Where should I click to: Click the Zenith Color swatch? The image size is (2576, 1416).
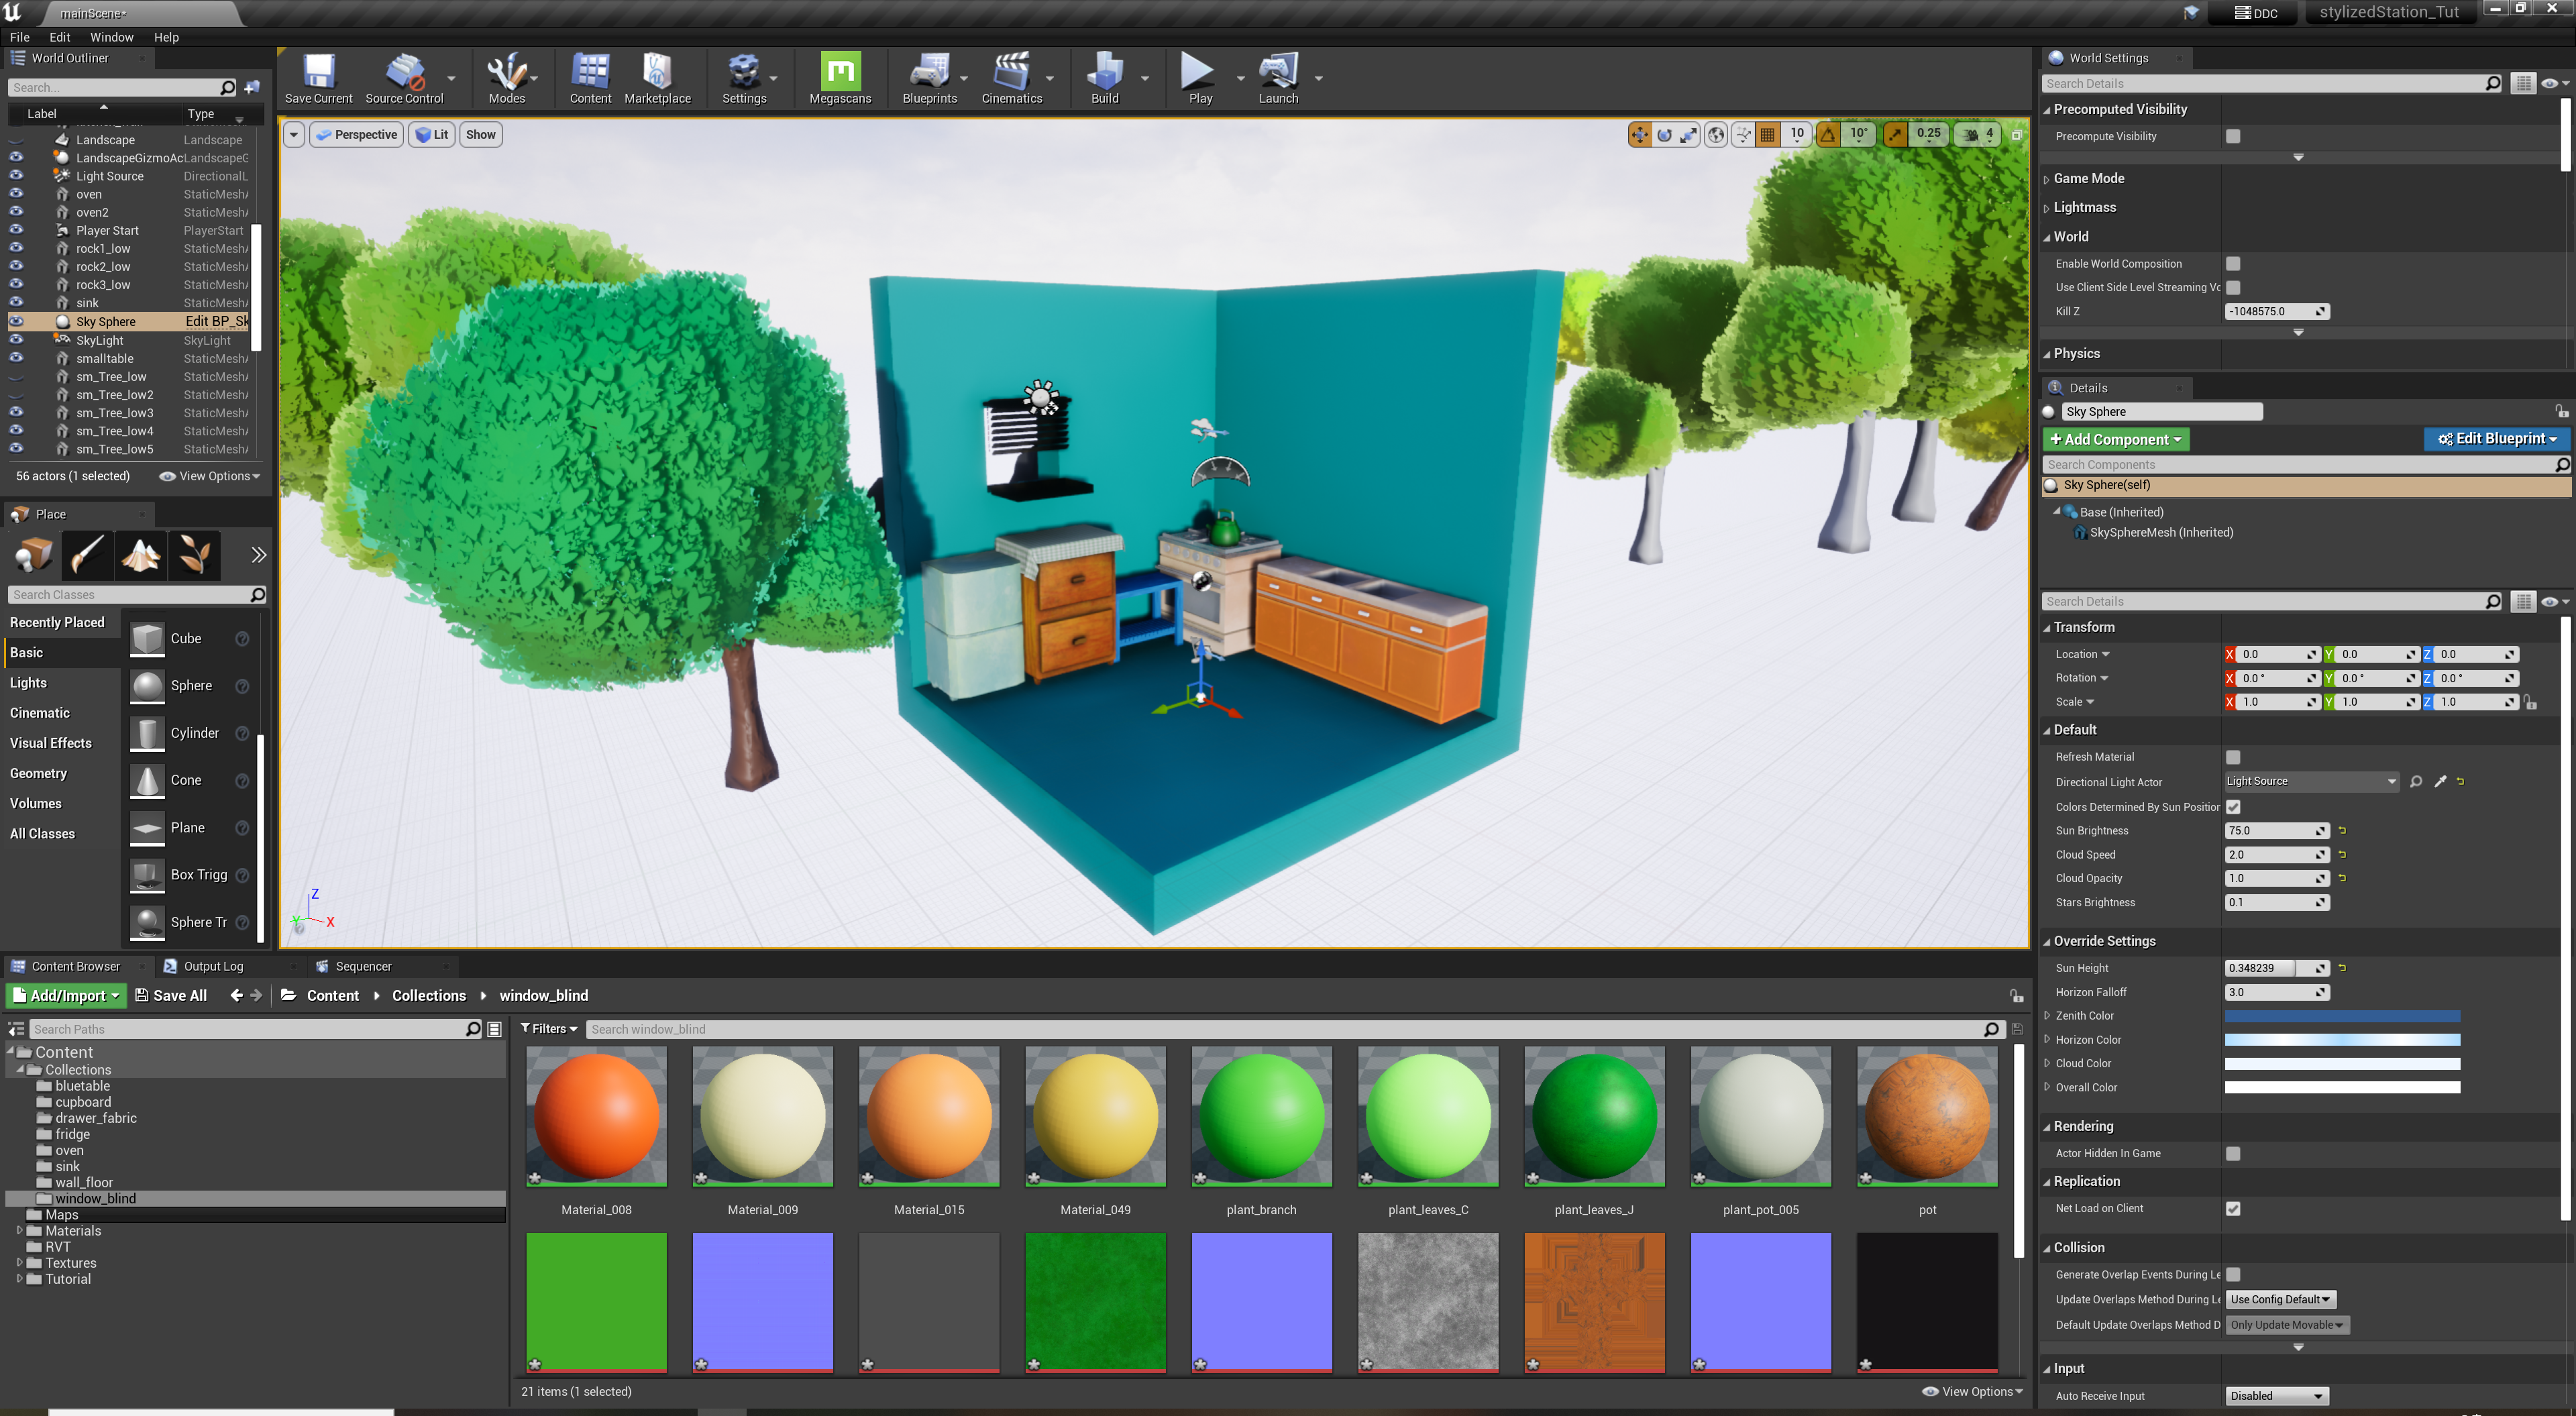point(2341,1015)
